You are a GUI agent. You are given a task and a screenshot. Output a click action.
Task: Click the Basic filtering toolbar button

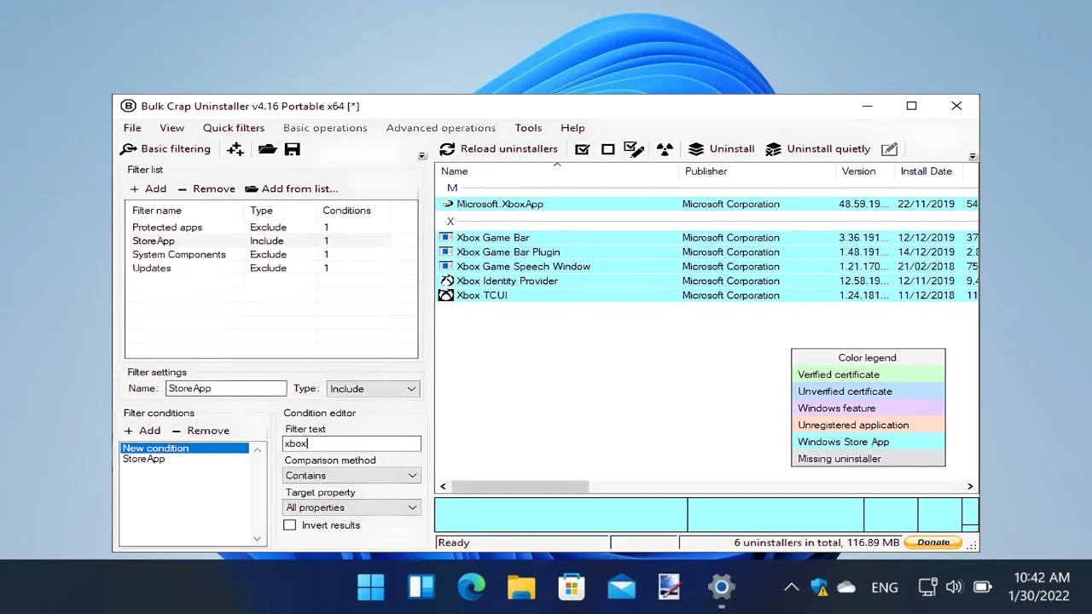pos(166,149)
